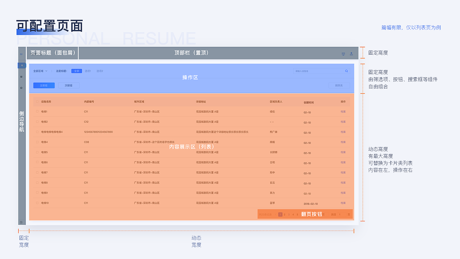
Task: Click the 跳至 page number input
Action: coord(341,214)
